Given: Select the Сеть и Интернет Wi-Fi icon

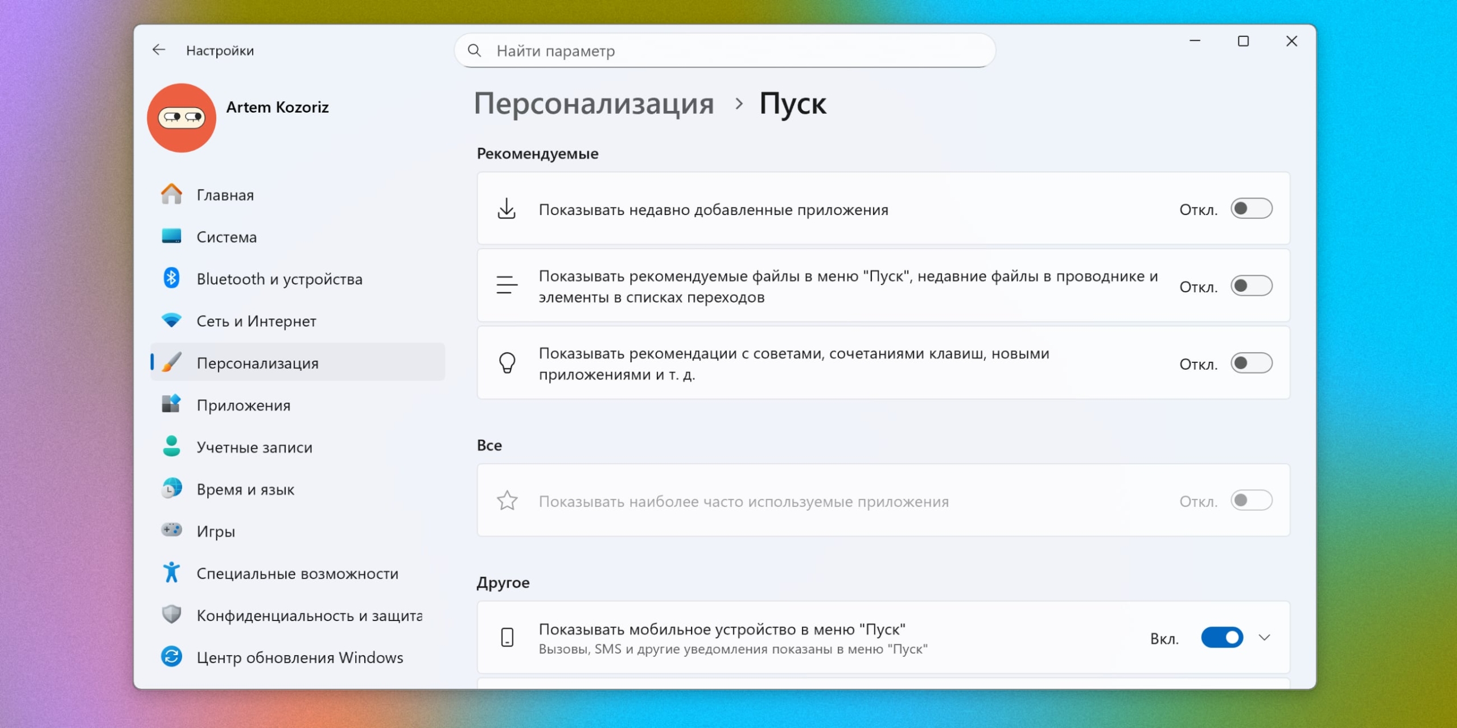Looking at the screenshot, I should coord(171,321).
